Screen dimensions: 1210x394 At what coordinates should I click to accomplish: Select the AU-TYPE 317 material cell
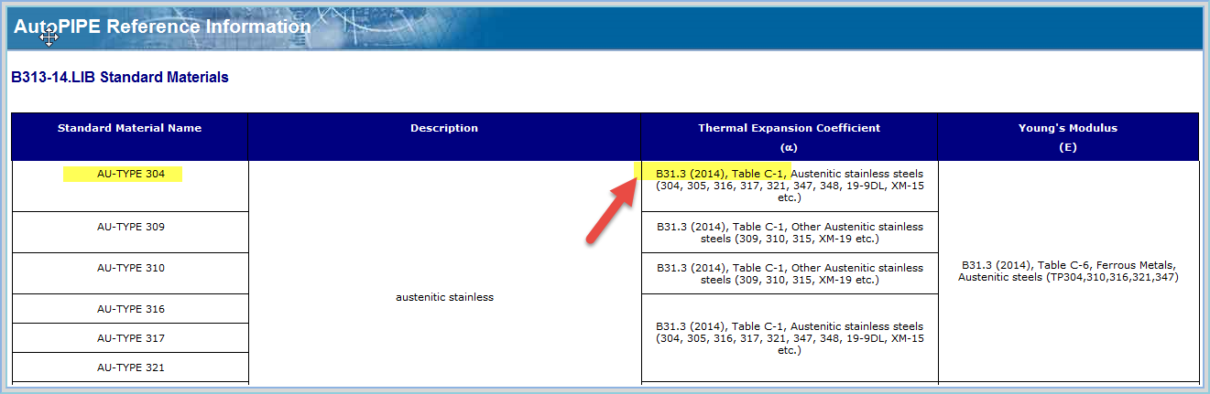click(129, 338)
